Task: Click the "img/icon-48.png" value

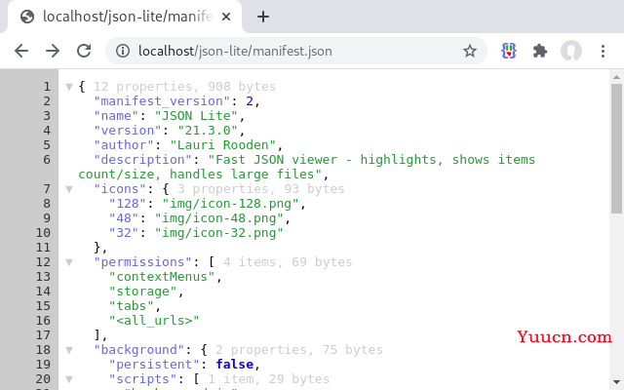Action: tap(219, 218)
